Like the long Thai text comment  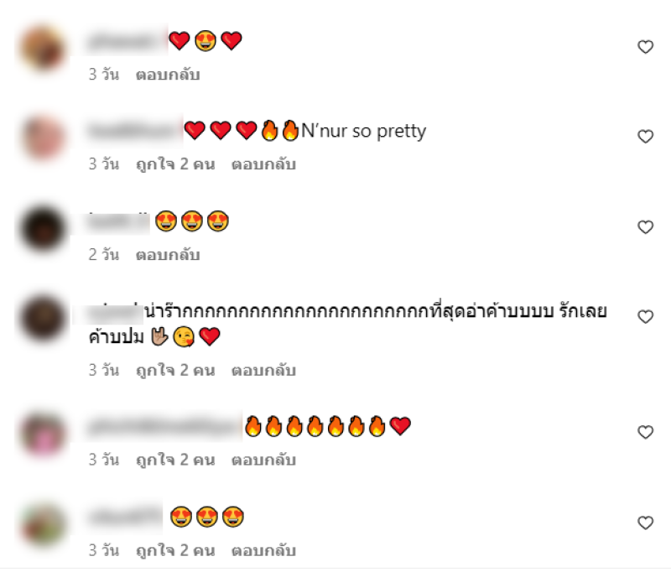click(645, 316)
